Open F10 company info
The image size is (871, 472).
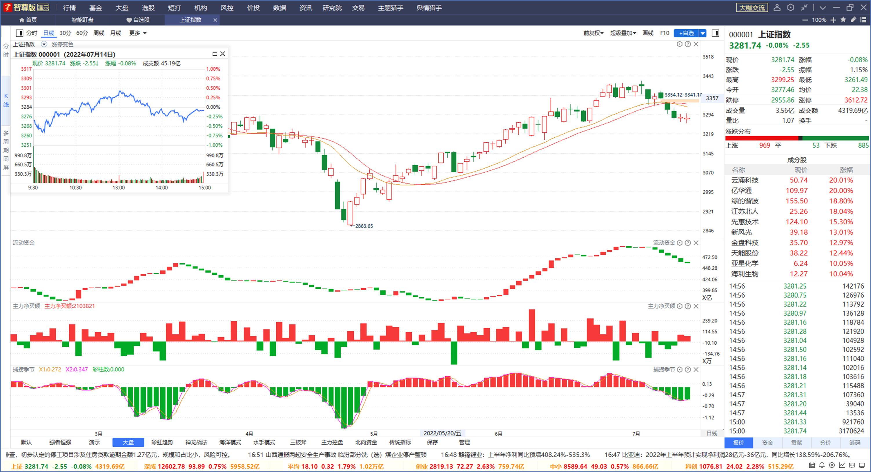(x=664, y=33)
